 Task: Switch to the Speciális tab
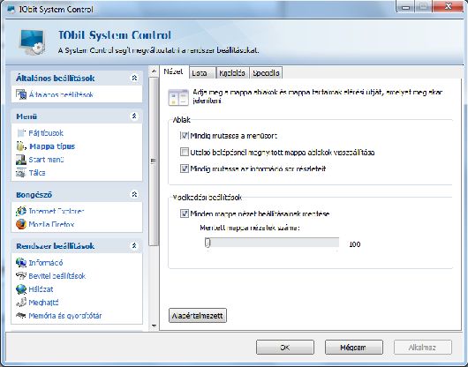[266, 73]
